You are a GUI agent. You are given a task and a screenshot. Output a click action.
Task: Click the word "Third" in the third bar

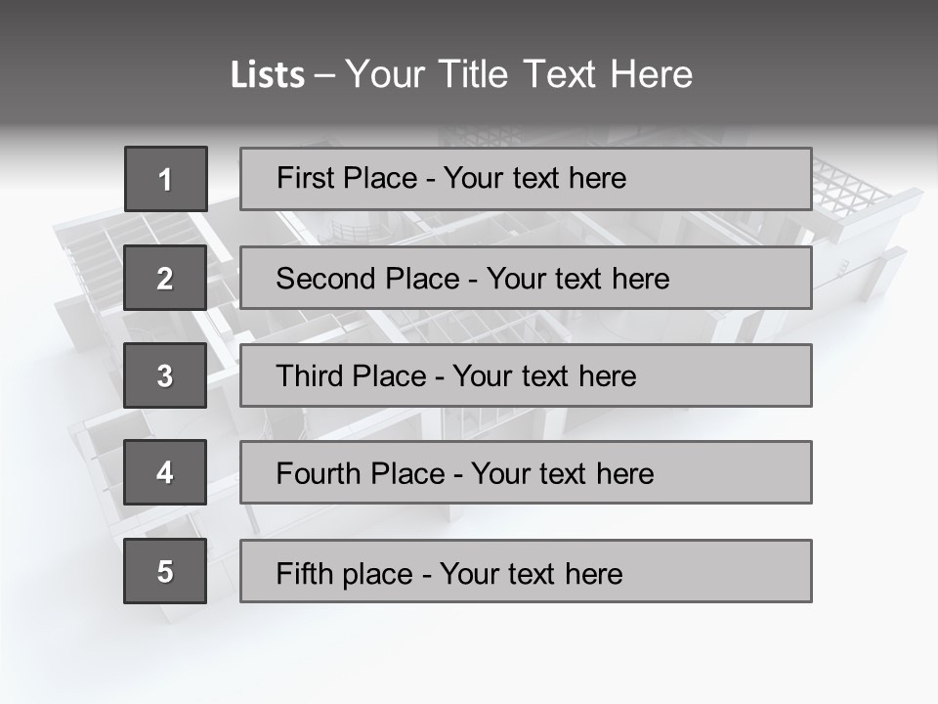(x=312, y=376)
